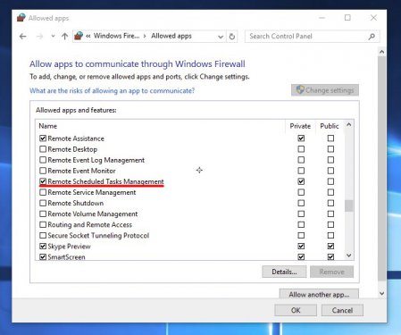Click the Private column header
This screenshot has width=401, height=335.
(x=300, y=126)
